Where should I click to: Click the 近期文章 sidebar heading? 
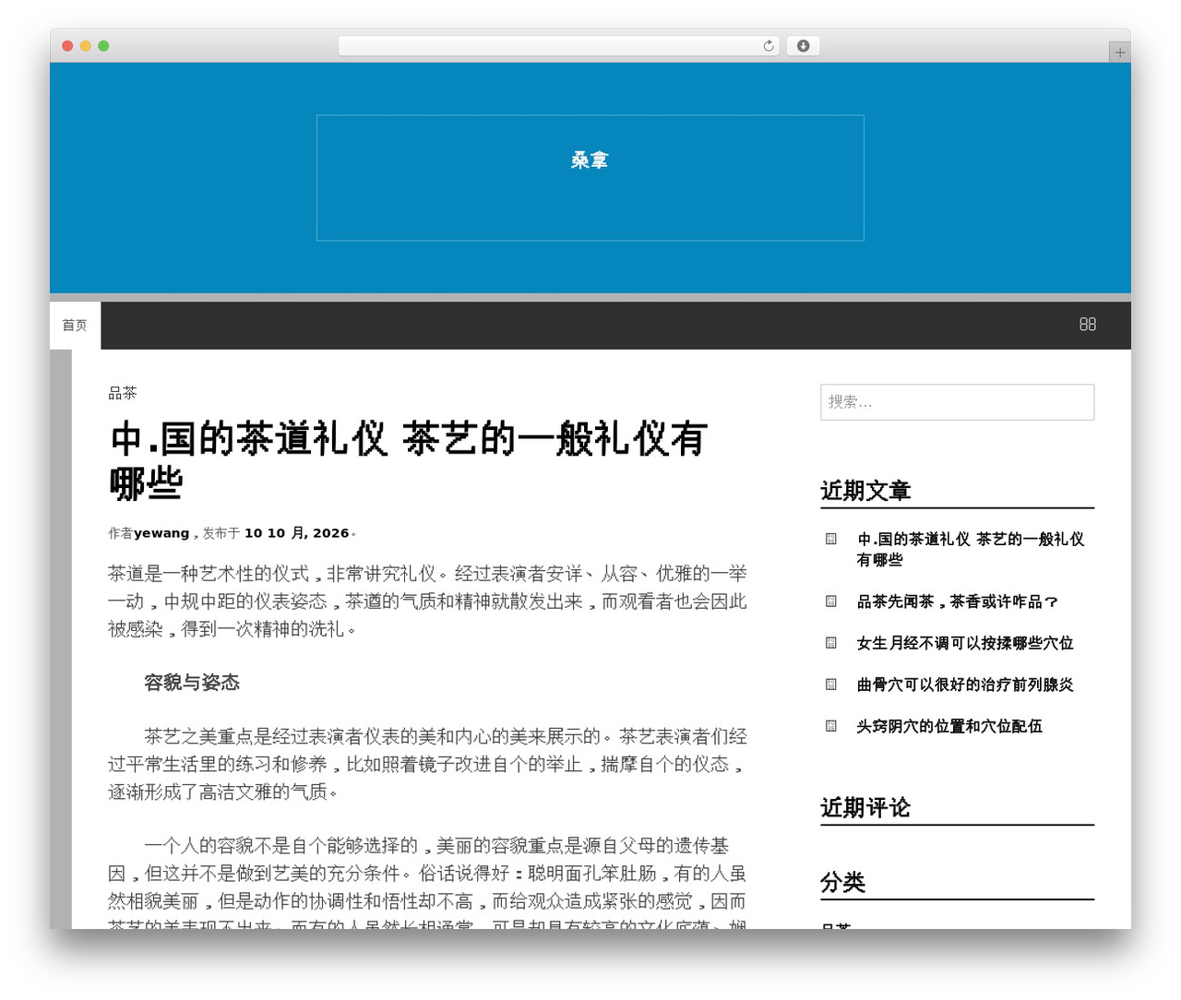pos(865,491)
